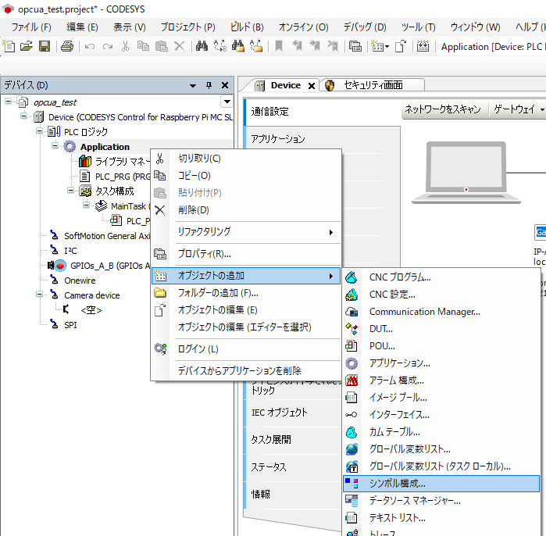Collapse the Camera device node
Viewport: 546px width, 536px height.
pyautogui.click(x=39, y=295)
